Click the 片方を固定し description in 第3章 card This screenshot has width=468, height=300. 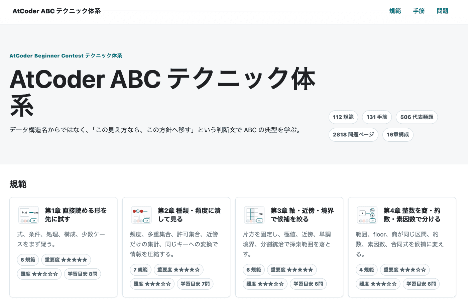[x=287, y=244]
